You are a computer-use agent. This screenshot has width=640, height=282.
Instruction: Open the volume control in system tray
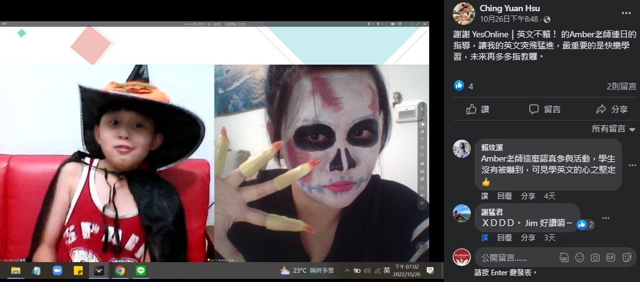coord(367,270)
